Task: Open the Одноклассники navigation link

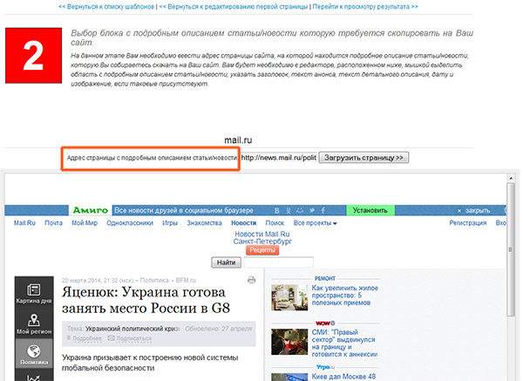Action: tap(130, 224)
